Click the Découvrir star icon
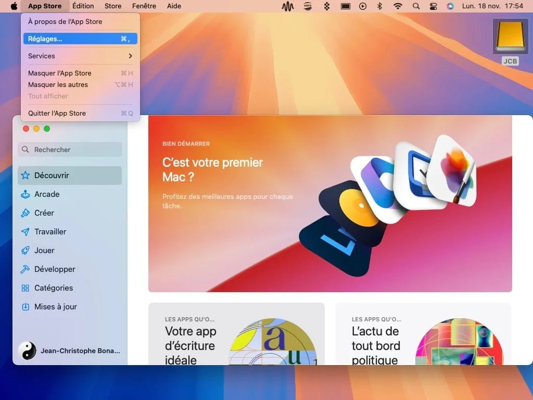The height and width of the screenshot is (400, 533). coord(25,176)
